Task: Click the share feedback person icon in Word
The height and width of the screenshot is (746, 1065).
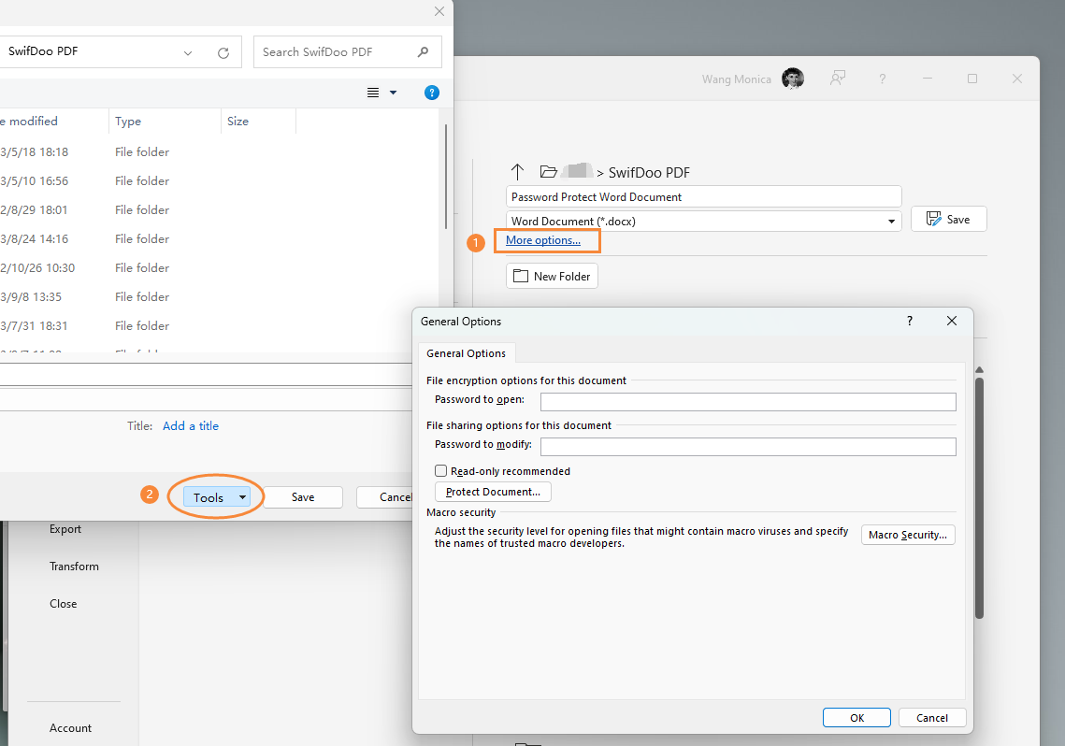Action: [838, 79]
